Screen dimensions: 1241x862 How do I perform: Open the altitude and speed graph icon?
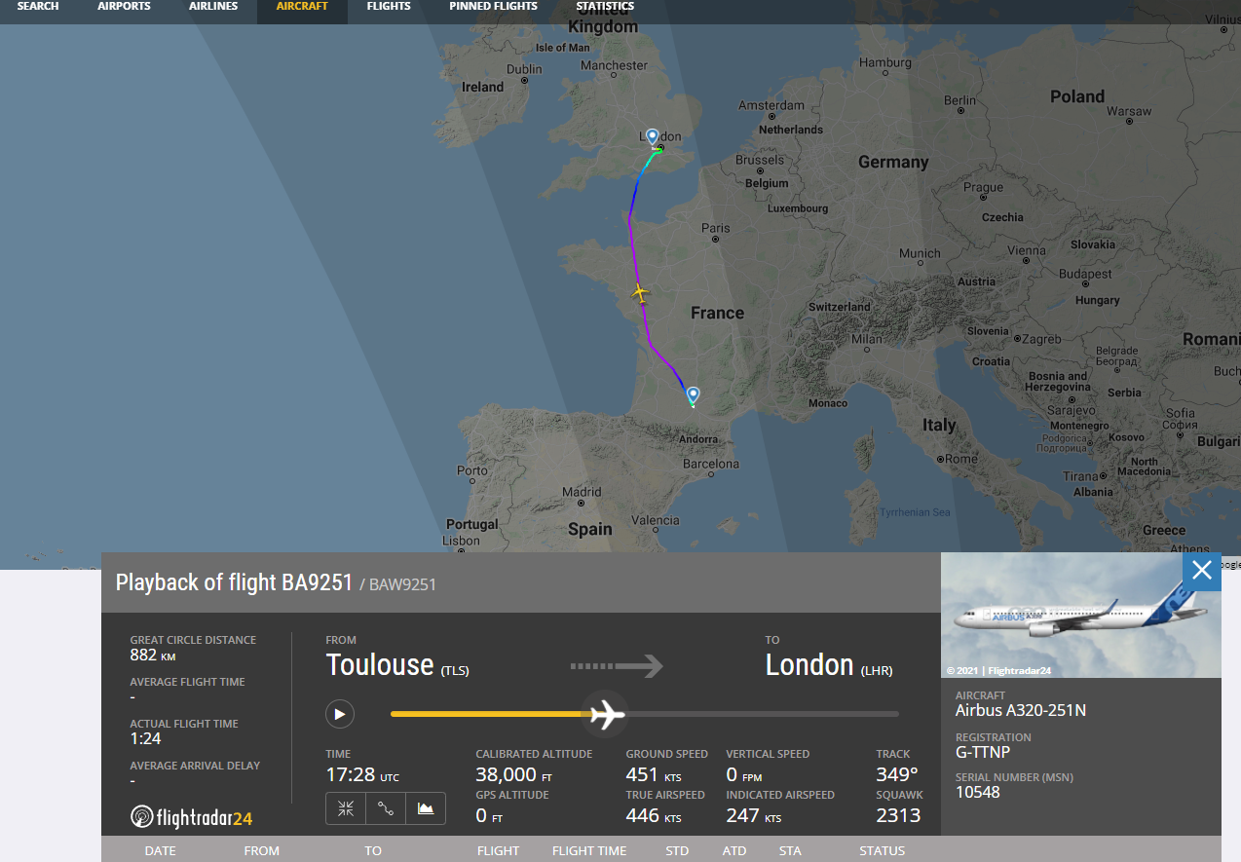tap(426, 807)
